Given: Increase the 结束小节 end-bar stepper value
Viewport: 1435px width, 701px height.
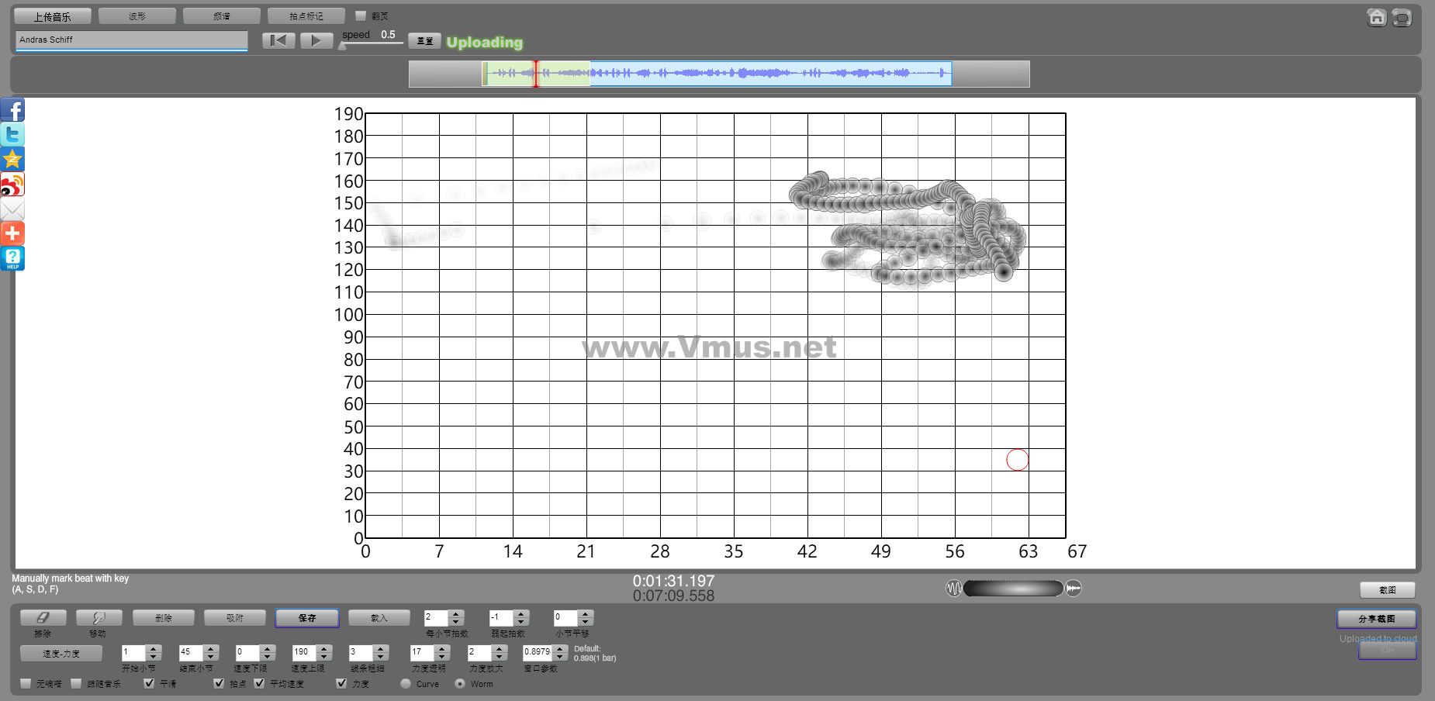Looking at the screenshot, I should coord(211,648).
